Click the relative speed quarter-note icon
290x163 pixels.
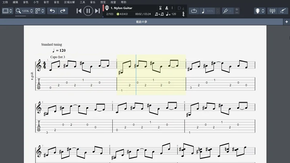203,11
